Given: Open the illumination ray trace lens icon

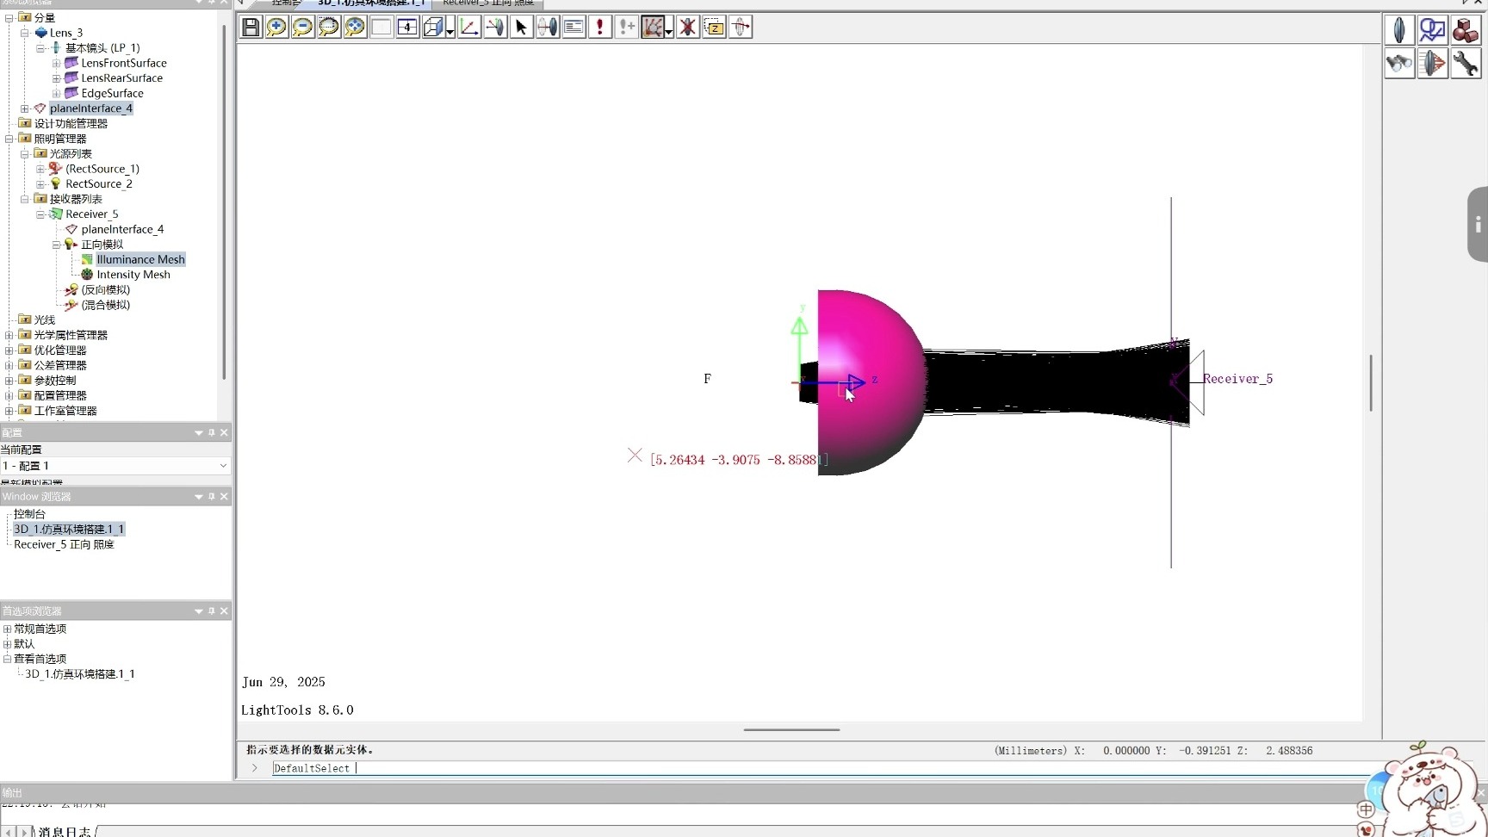Looking at the screenshot, I should pos(1432,63).
